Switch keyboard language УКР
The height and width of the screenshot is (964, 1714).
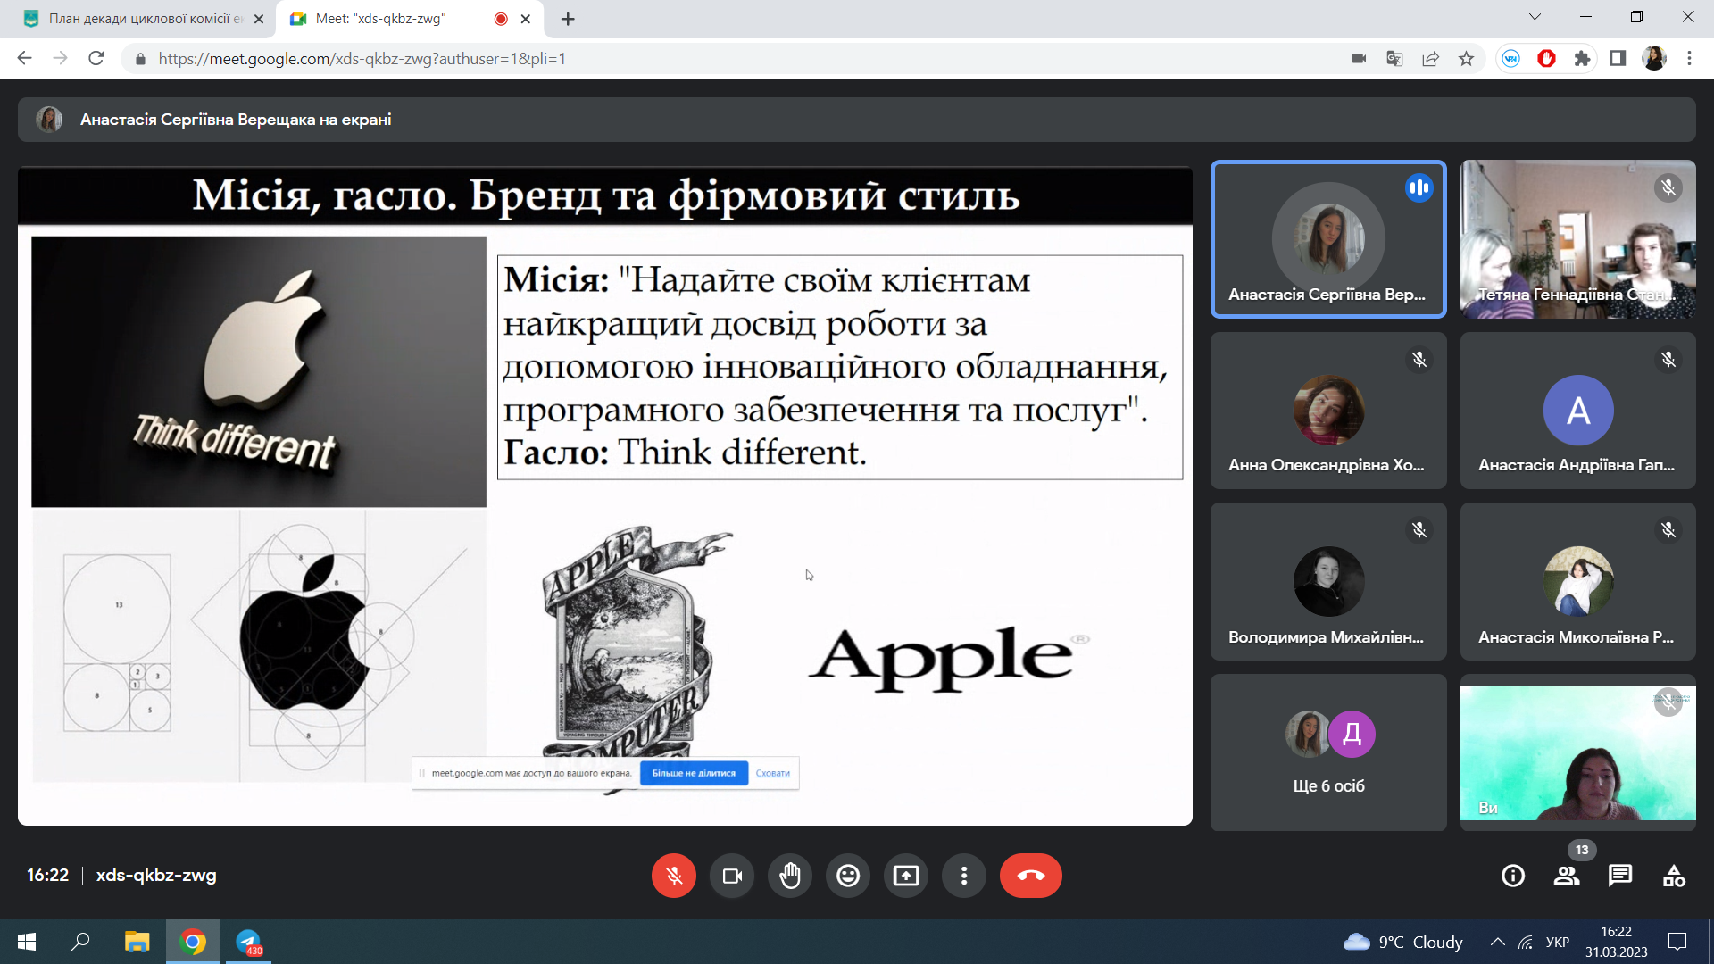[x=1558, y=942]
